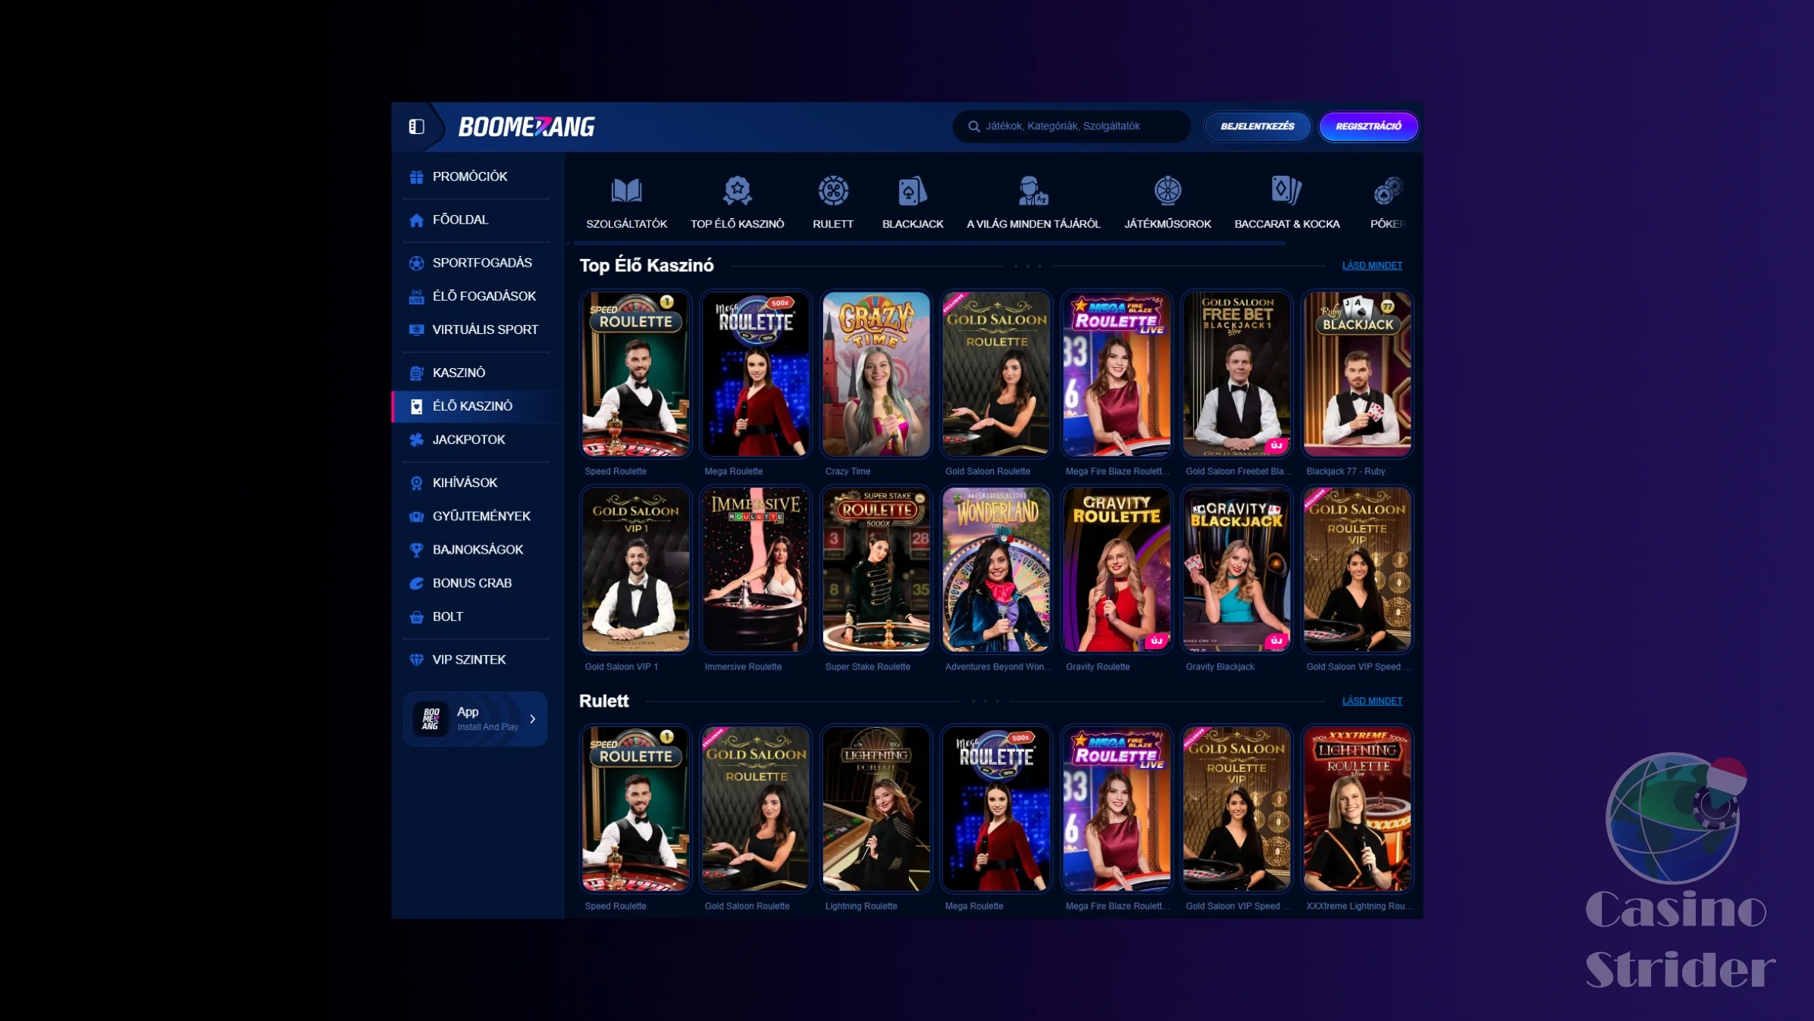This screenshot has width=1814, height=1021.
Task: Click the Kihívások medal icon
Action: pos(416,483)
